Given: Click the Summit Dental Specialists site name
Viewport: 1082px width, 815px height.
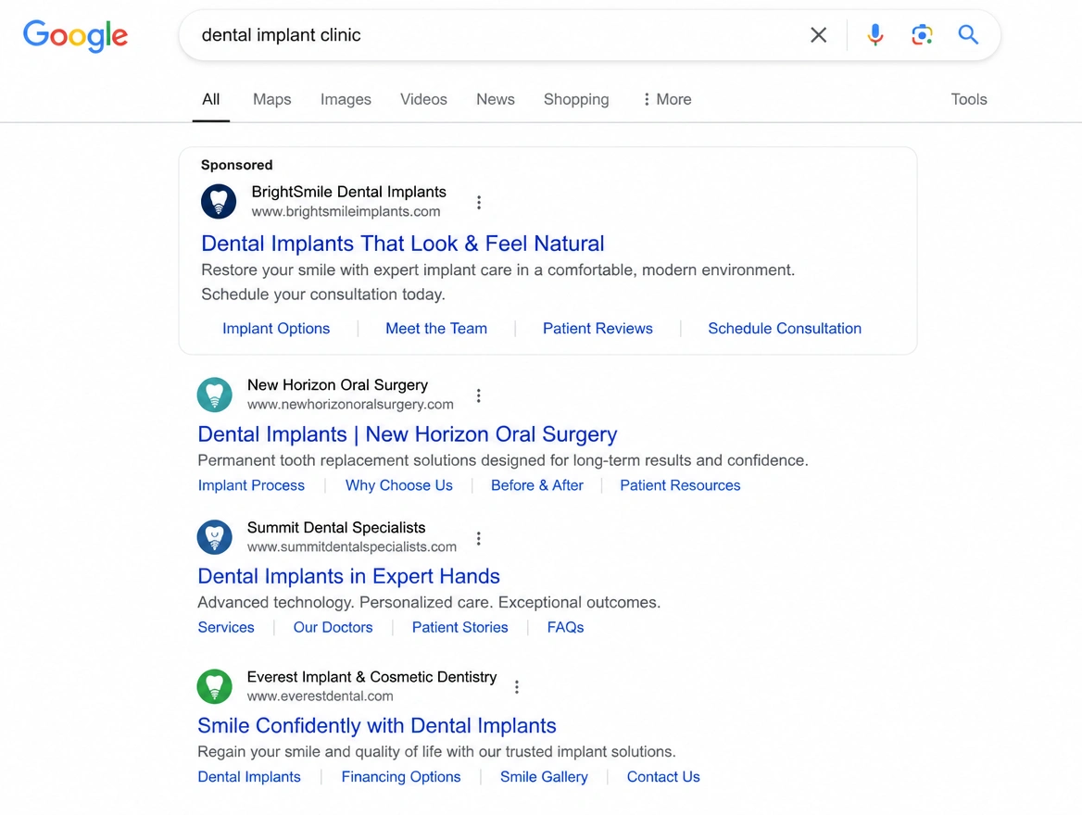Looking at the screenshot, I should click(336, 528).
